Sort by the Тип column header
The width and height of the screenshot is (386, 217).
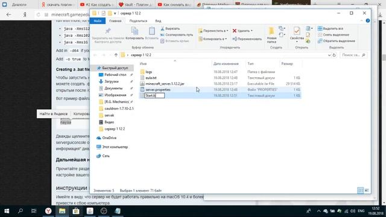tap(250, 64)
